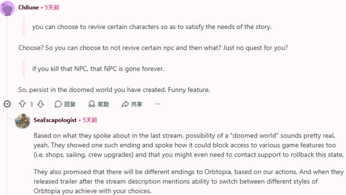
Task: Click Chilune's 5天前 timestamp
Action: (x=52, y=7)
